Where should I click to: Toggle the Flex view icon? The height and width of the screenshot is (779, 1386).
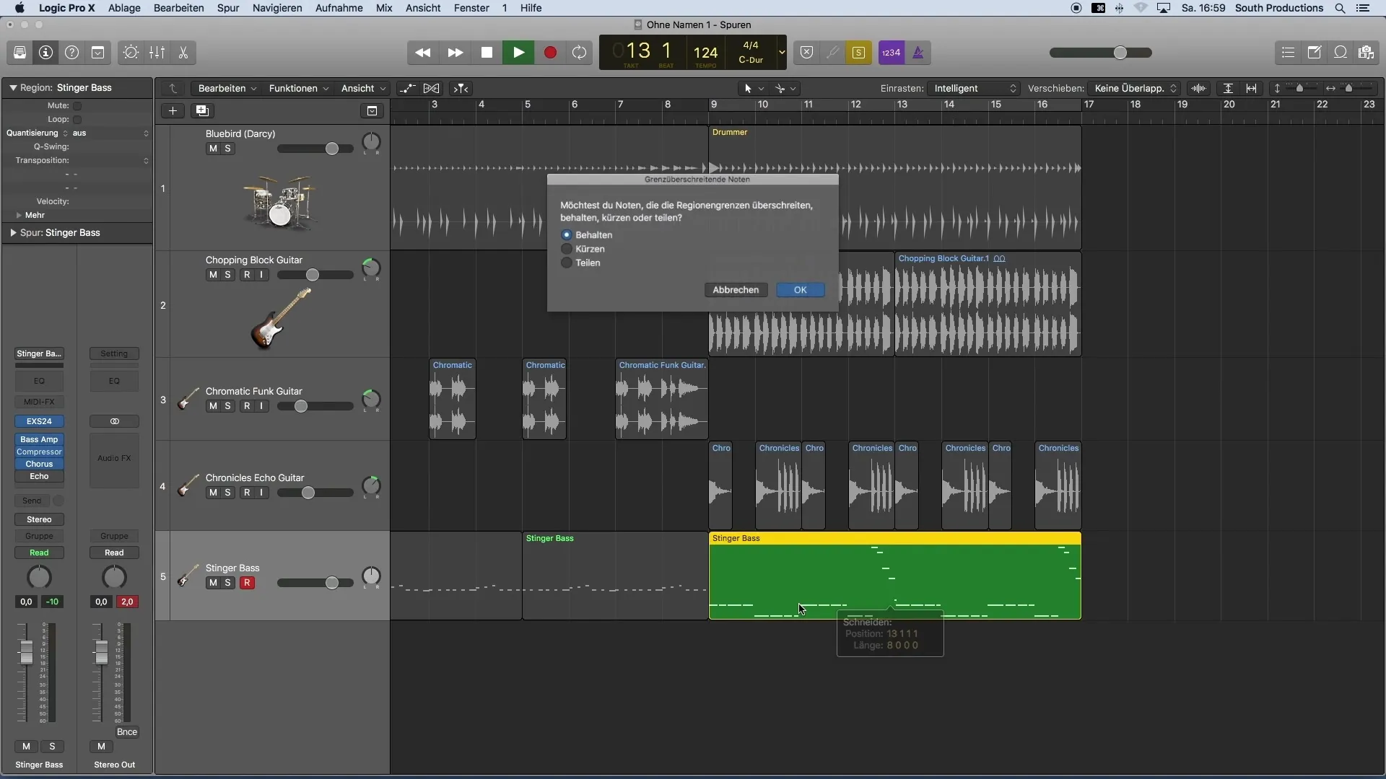click(432, 88)
